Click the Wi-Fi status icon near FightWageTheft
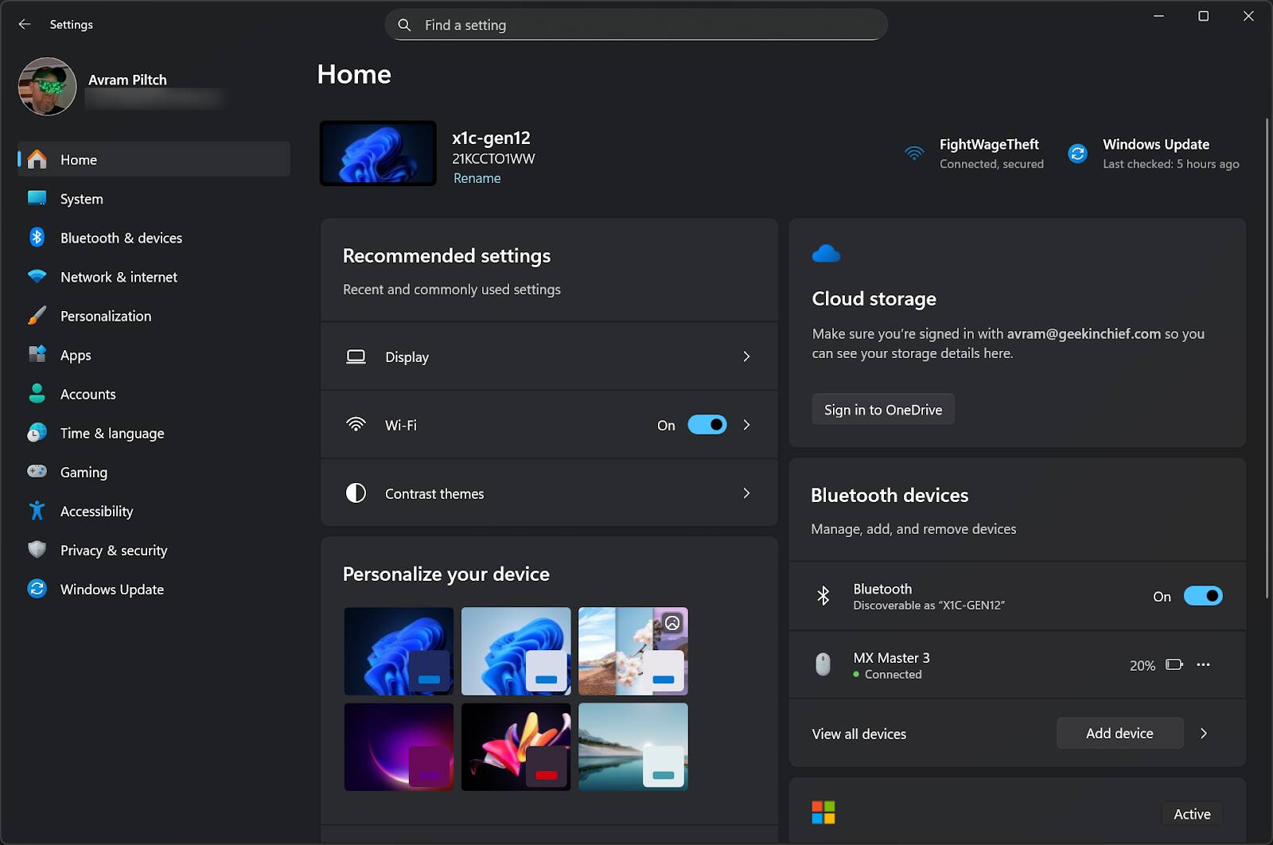The image size is (1273, 845). pos(915,153)
